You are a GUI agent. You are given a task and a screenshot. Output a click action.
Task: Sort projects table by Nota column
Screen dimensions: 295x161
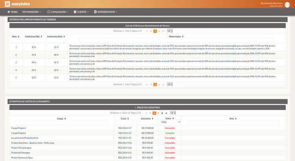coord(233,119)
